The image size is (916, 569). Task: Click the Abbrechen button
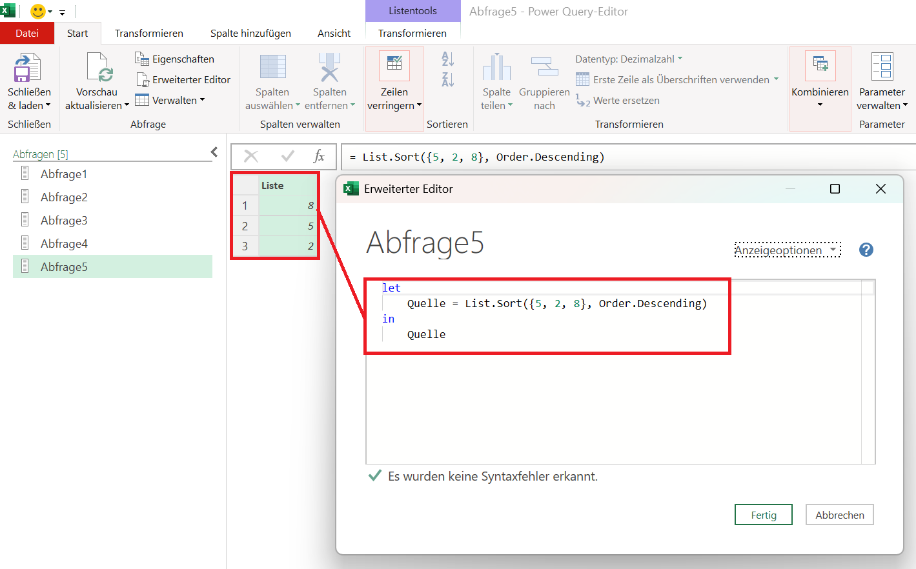point(840,515)
